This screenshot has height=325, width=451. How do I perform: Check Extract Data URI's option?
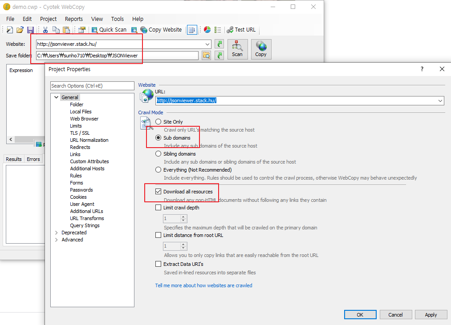coord(158,264)
